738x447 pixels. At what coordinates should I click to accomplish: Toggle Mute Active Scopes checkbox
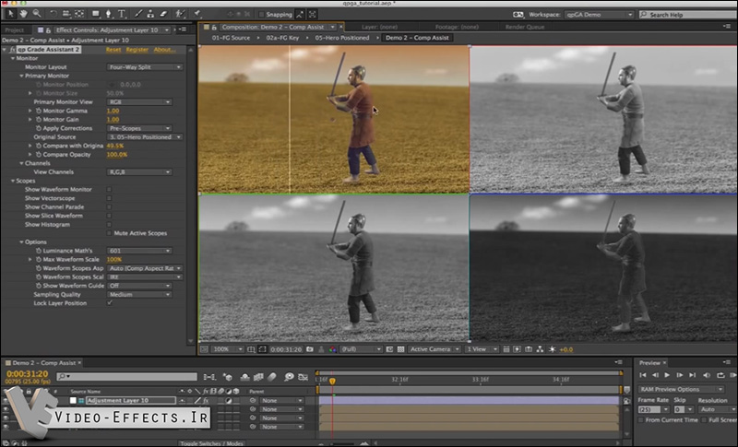click(109, 233)
